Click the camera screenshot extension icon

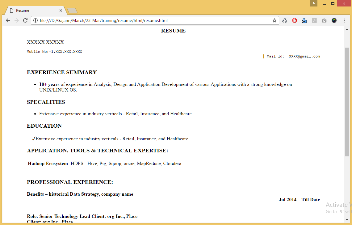324,20
